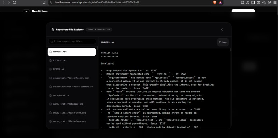
Task: Close the Repository File Explorer dialog
Action: click(x=222, y=30)
